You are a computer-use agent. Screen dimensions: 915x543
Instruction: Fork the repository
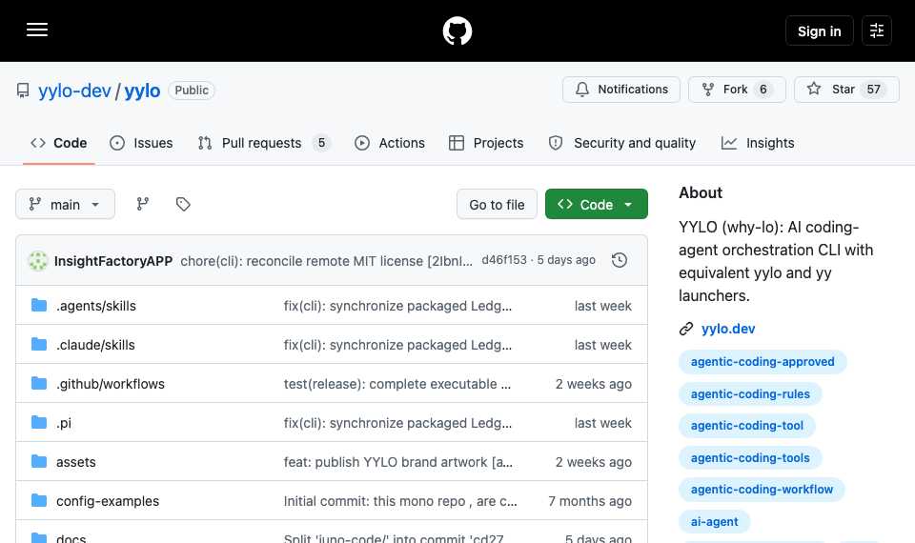coord(737,90)
